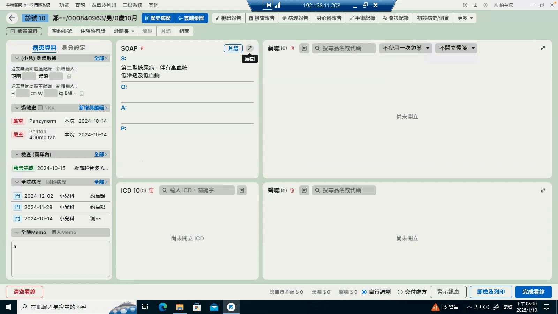Open File Explorer from the taskbar
This screenshot has height=314, width=558.
tap(180, 307)
